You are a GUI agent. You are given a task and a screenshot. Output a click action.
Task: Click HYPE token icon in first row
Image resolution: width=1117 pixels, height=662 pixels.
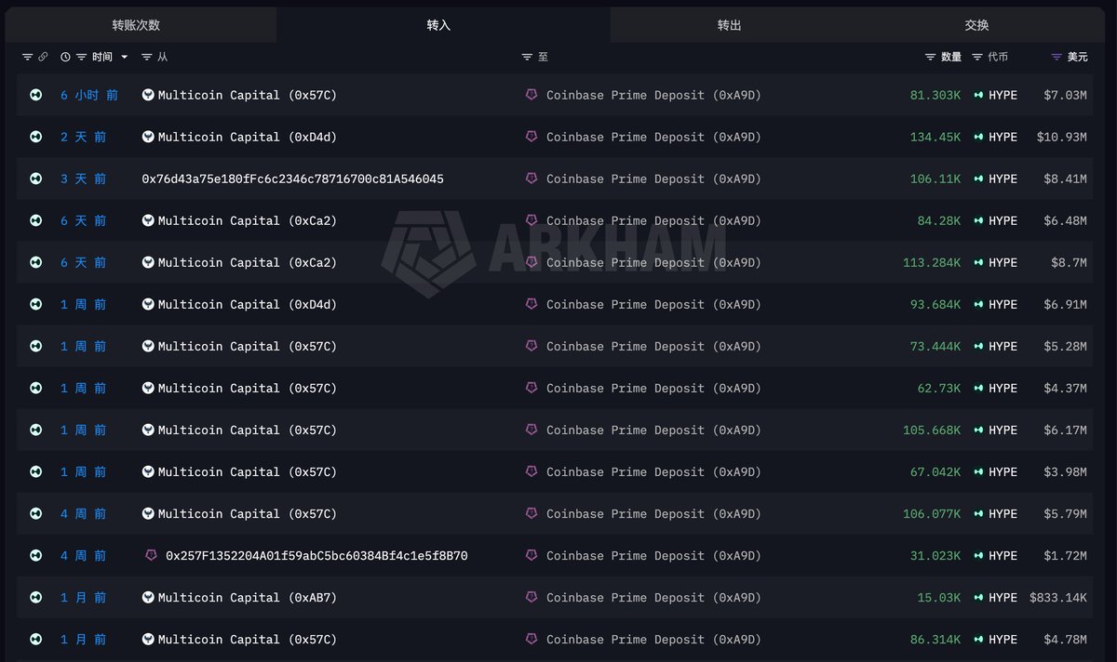(978, 95)
